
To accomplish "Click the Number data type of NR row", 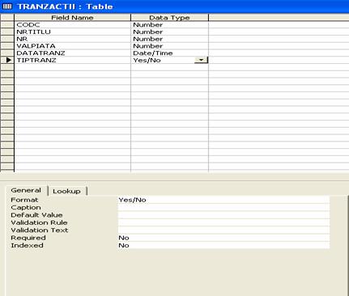I will click(169, 39).
